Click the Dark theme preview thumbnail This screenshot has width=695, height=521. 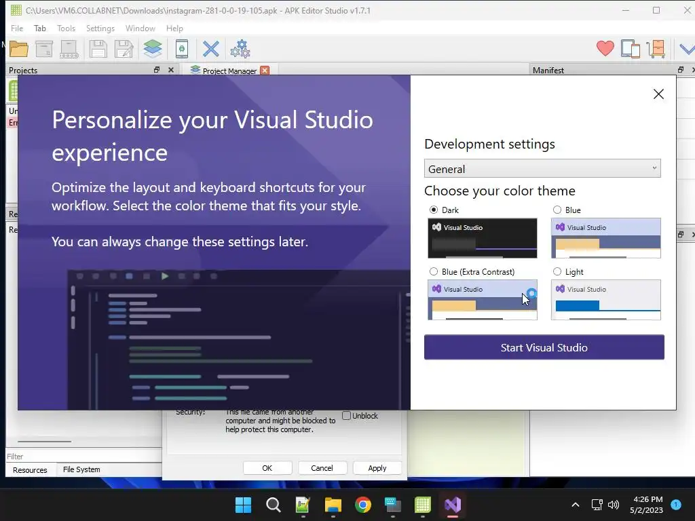pyautogui.click(x=483, y=238)
